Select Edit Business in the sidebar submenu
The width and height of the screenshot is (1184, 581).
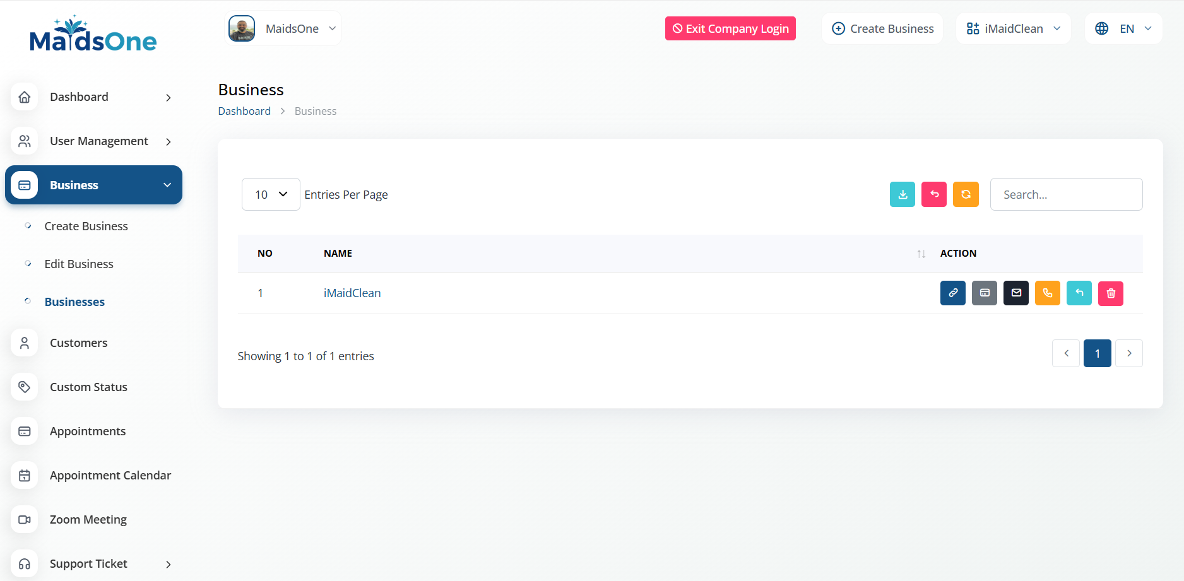79,264
